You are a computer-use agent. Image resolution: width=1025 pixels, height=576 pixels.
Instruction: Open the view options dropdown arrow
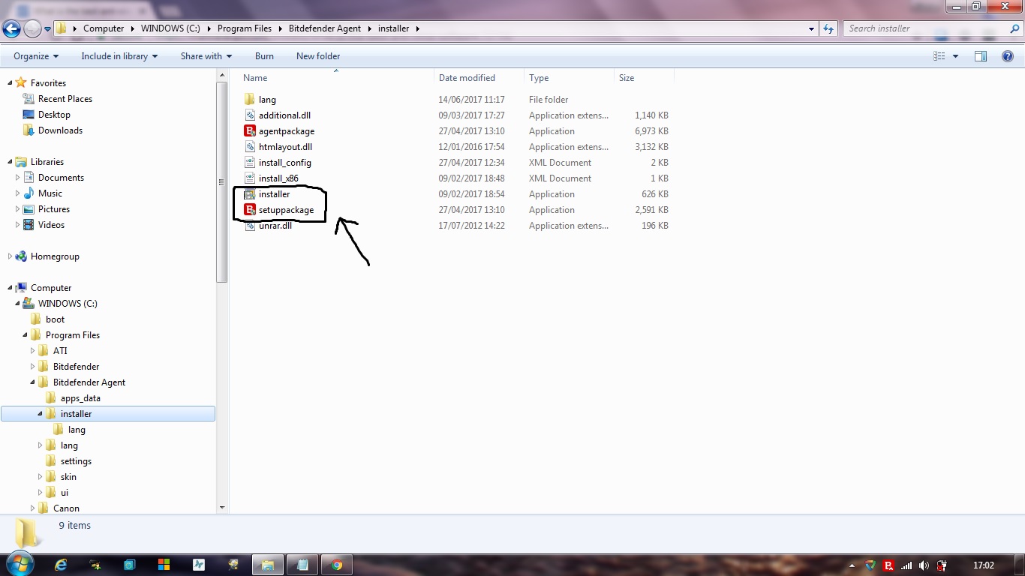point(955,56)
